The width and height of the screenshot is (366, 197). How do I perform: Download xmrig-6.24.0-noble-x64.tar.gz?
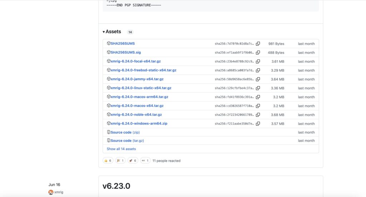[136, 115]
